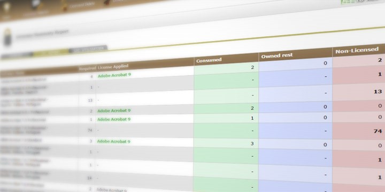Sort by the Consumed column header

(x=209, y=60)
